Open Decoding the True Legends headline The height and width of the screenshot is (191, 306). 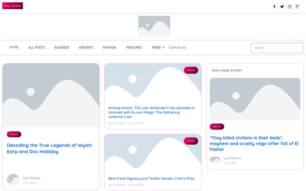(x=49, y=148)
